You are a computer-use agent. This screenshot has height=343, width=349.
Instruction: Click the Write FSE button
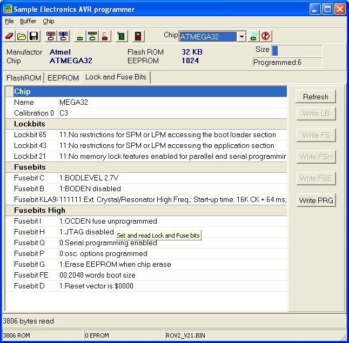point(316,178)
